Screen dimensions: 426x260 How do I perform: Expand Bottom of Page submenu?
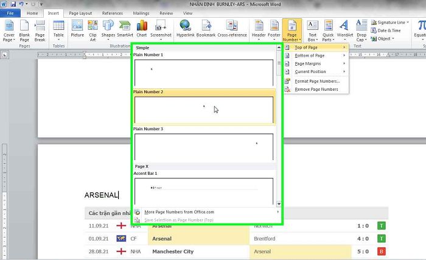tap(316, 55)
